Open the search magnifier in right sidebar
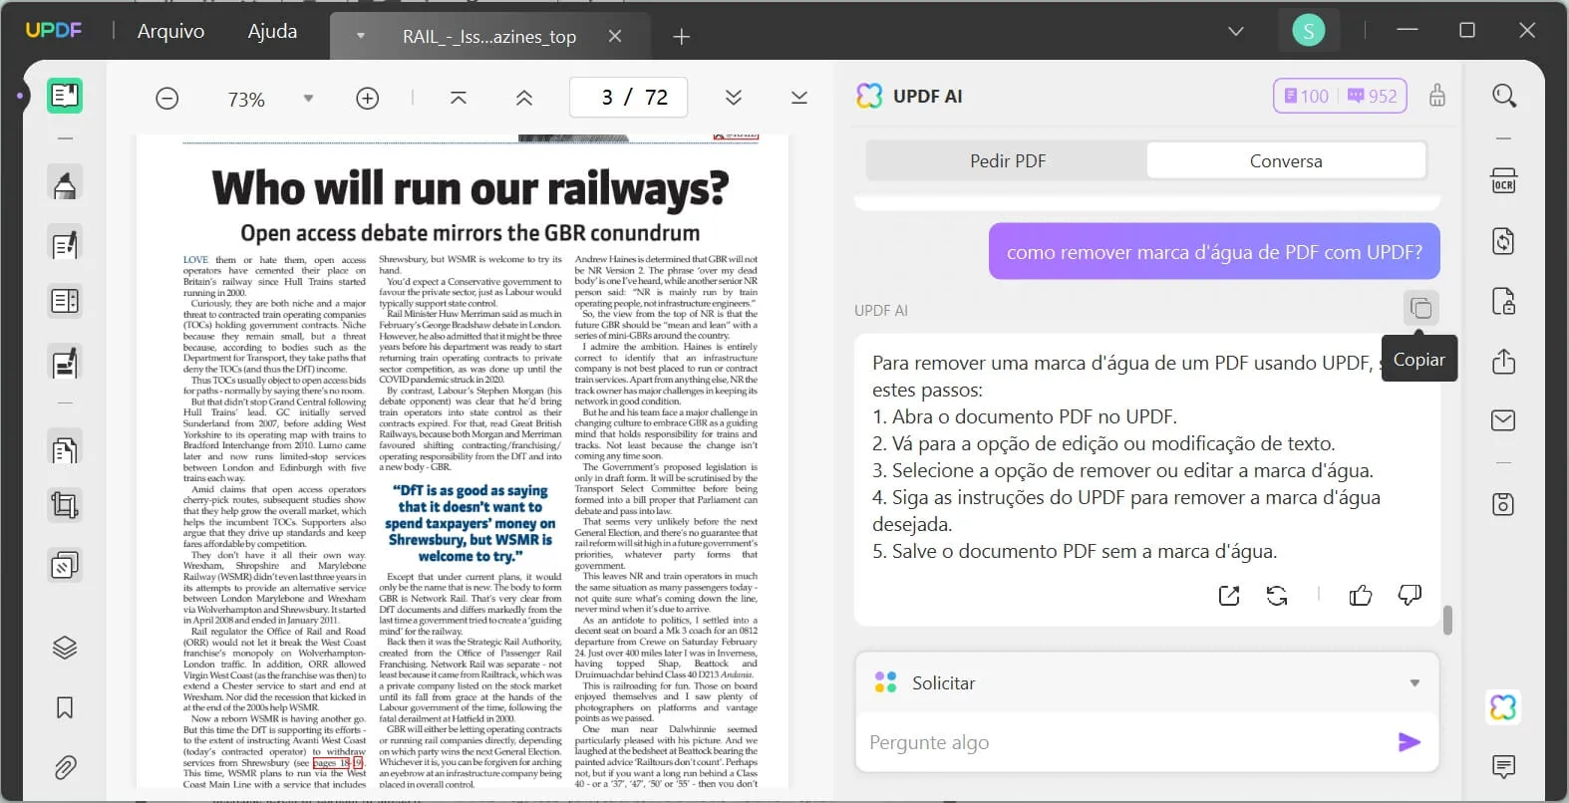 (x=1504, y=96)
